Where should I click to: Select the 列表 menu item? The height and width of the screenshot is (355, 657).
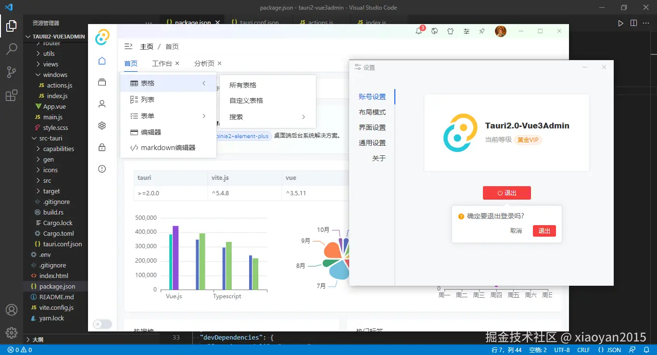click(x=168, y=100)
